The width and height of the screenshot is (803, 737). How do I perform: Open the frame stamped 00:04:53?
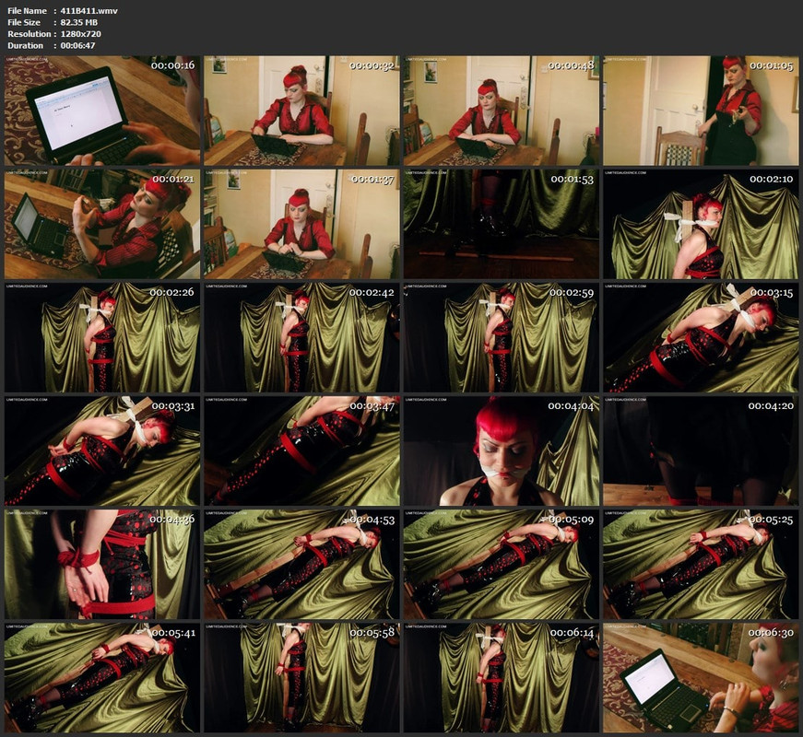point(301,565)
